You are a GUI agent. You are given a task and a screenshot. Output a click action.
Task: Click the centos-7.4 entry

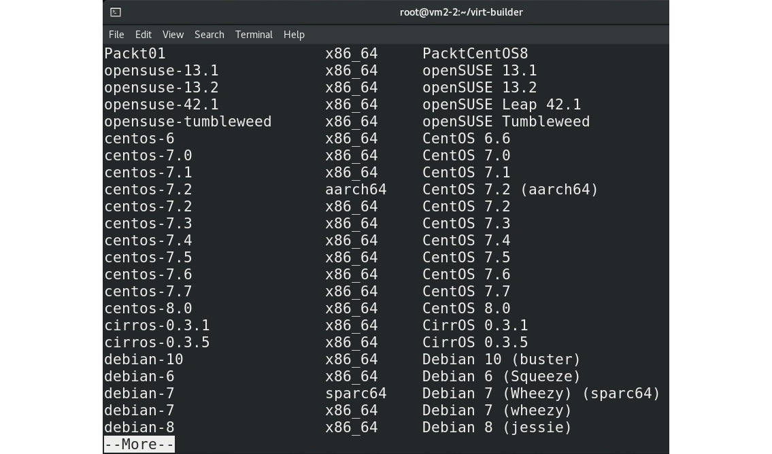148,240
